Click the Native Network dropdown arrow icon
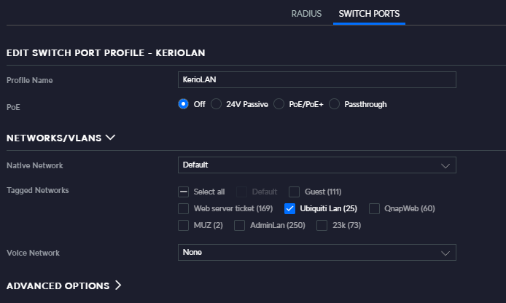Screen dimensions: 506x303 click(445, 165)
